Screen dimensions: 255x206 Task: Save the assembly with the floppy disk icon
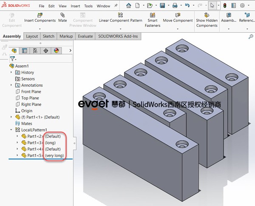(162, 6)
